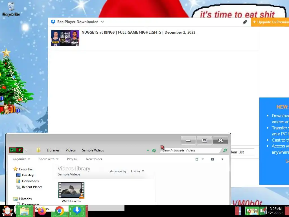
Task: Open the RealPlayer Downloader title dropdown chevron
Action: tap(102, 22)
